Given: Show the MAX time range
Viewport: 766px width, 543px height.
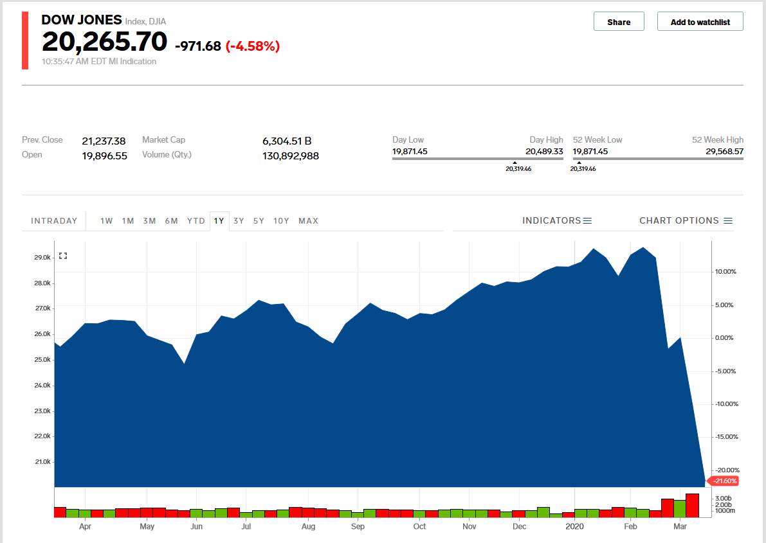Looking at the screenshot, I should [x=308, y=221].
